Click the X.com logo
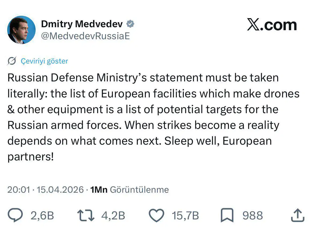 click(272, 25)
